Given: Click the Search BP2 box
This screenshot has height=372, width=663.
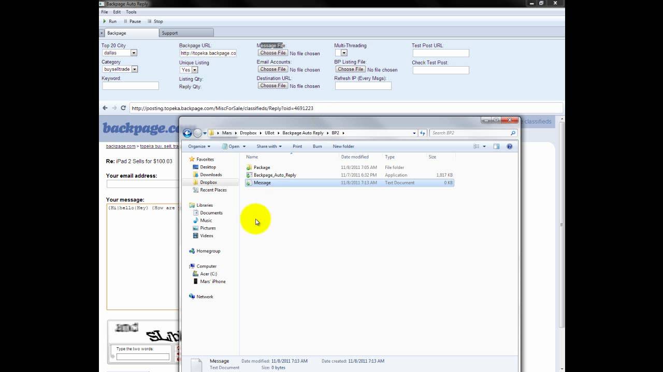Looking at the screenshot, I should point(473,133).
